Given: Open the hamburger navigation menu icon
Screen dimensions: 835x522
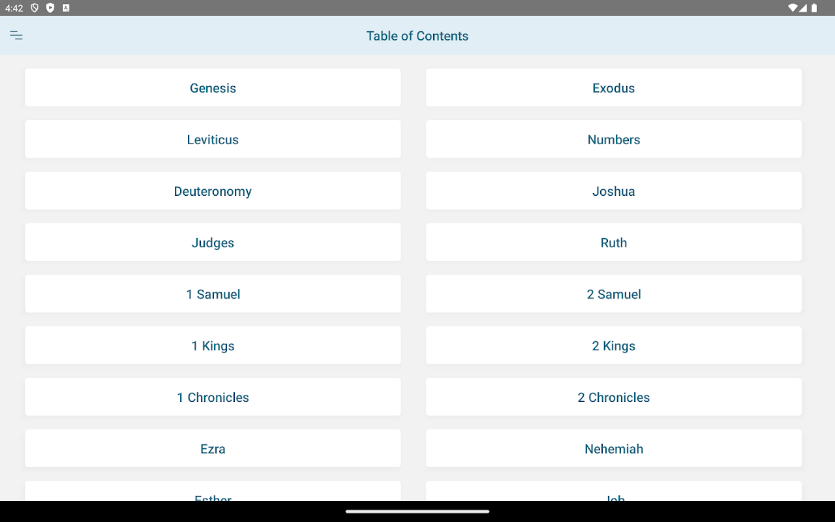Looking at the screenshot, I should point(16,36).
